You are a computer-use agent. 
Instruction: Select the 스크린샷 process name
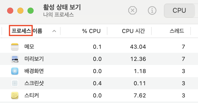pos(34,83)
